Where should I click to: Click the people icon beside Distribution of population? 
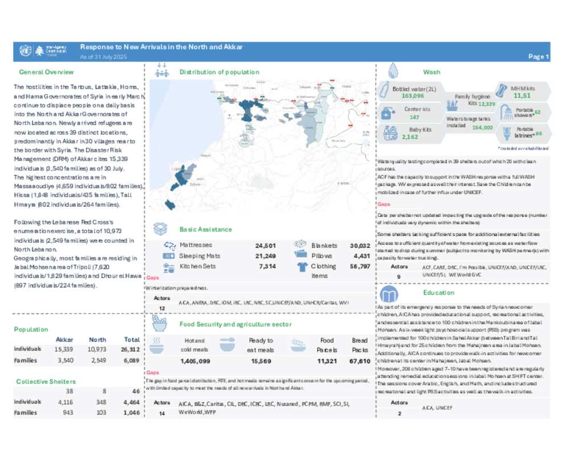click(162, 72)
